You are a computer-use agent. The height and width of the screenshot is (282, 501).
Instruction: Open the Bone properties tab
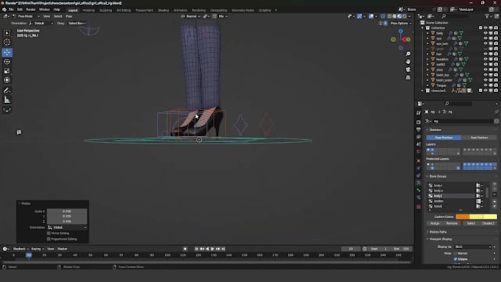[418, 190]
